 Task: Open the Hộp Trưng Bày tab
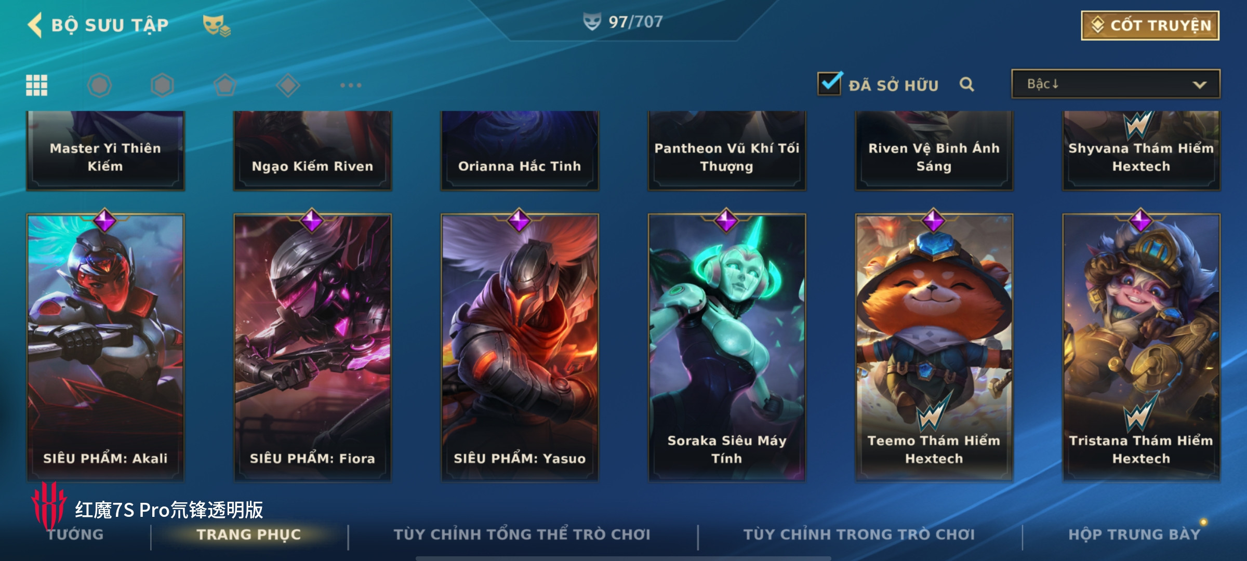click(x=1134, y=535)
